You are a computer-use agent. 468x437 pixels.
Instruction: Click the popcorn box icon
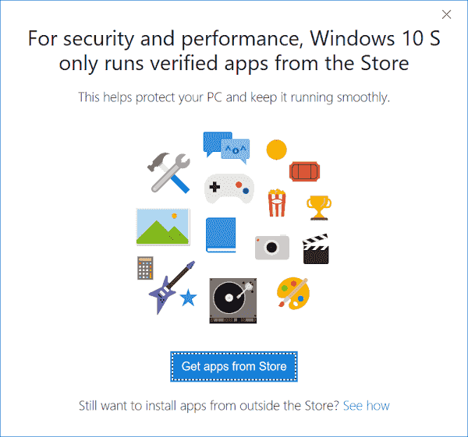pos(275,203)
